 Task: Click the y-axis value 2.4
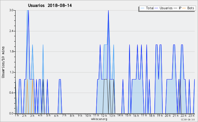point(11,31)
